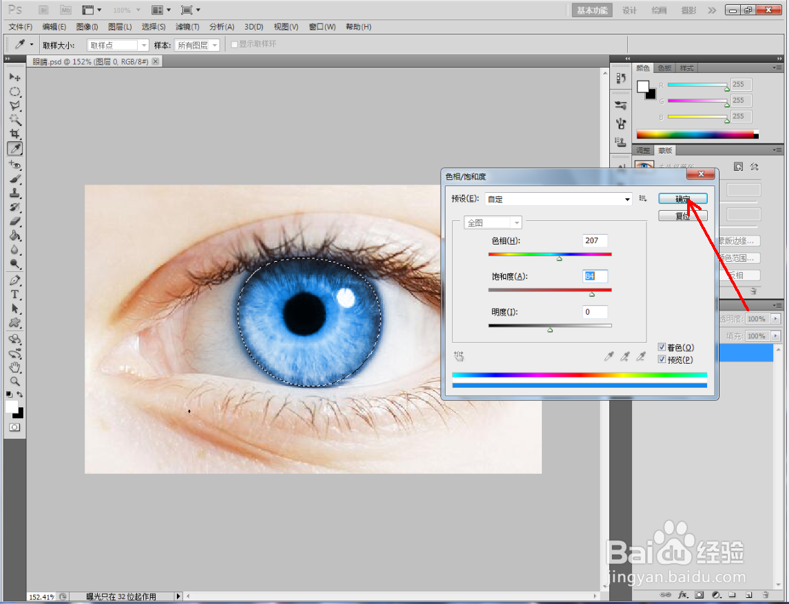Open the 预设 preset dropdown
The width and height of the screenshot is (789, 604).
pos(558,199)
